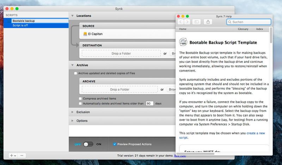
Task: Click the magnifier icon in help search
Action: point(229,22)
